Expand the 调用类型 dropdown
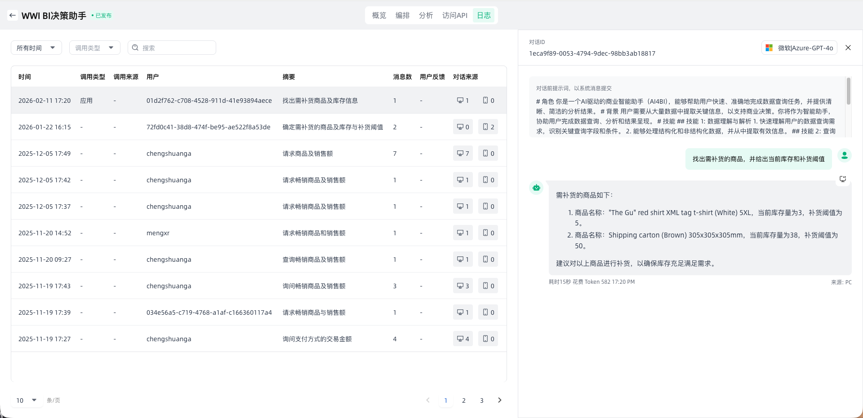 click(94, 48)
